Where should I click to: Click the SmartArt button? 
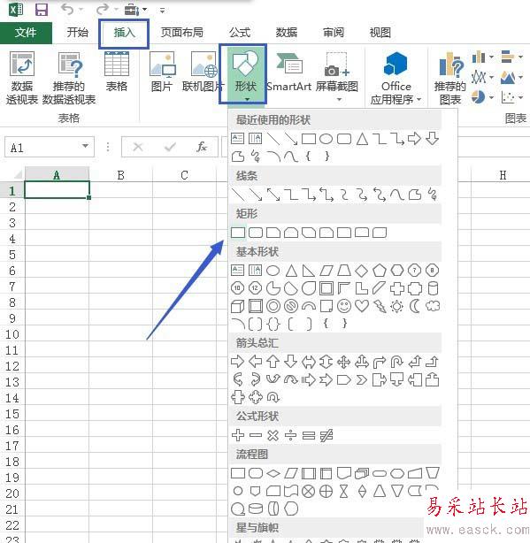[x=289, y=72]
